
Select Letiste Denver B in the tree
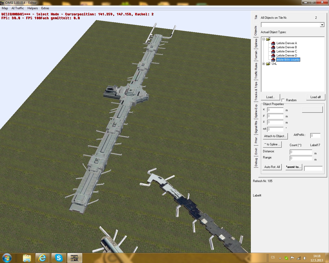(287, 47)
